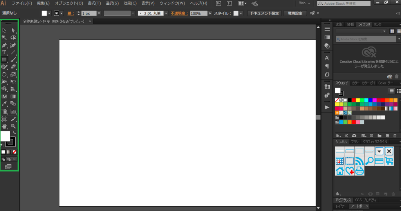Open the ウィンドウ(W) menu
401x211 pixels.
coord(172,3)
